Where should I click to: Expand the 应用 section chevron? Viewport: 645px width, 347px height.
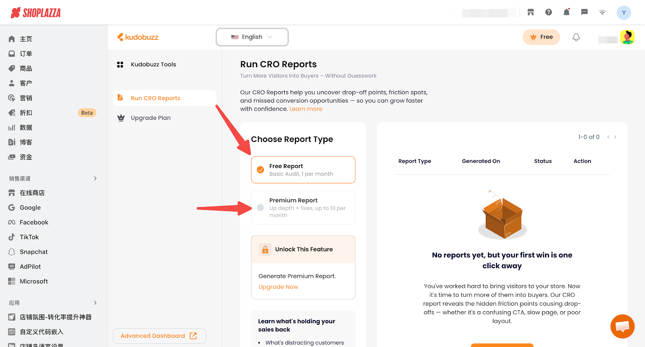click(x=95, y=303)
